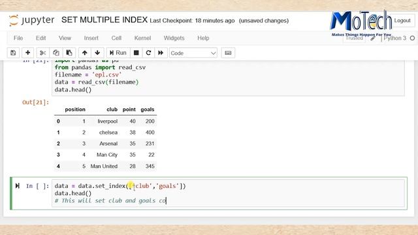Click the 'Arsenal' table cell
The width and height of the screenshot is (418, 235).
coord(108,144)
